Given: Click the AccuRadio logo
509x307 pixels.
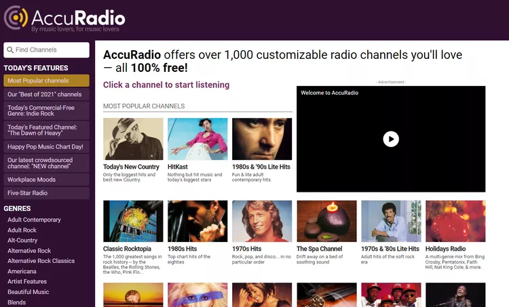Looking at the screenshot, I should 64,19.
